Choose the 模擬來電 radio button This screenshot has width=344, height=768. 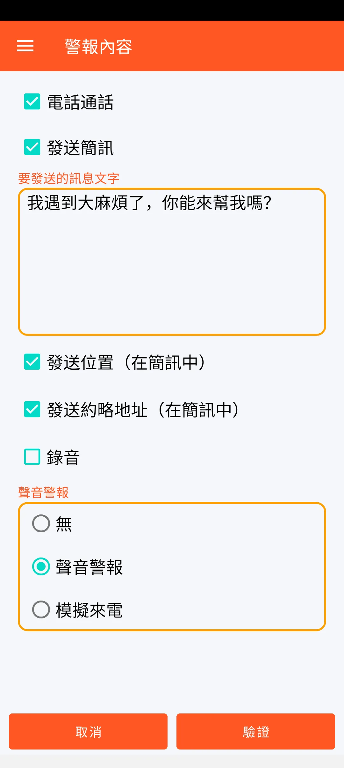(x=41, y=610)
